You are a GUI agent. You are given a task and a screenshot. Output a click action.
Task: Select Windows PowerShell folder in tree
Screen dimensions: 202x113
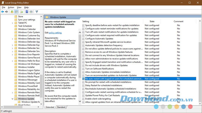28,86
